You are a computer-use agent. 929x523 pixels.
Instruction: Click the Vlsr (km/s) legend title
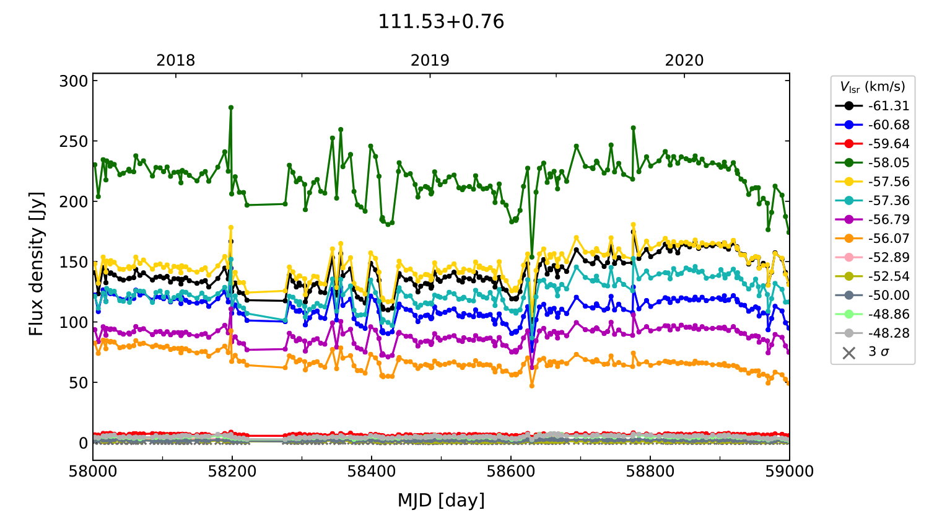click(872, 87)
